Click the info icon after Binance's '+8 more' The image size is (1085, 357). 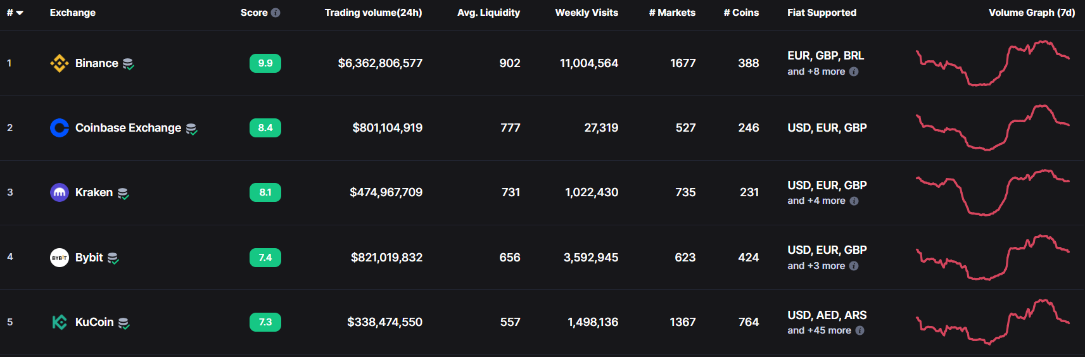click(x=854, y=72)
